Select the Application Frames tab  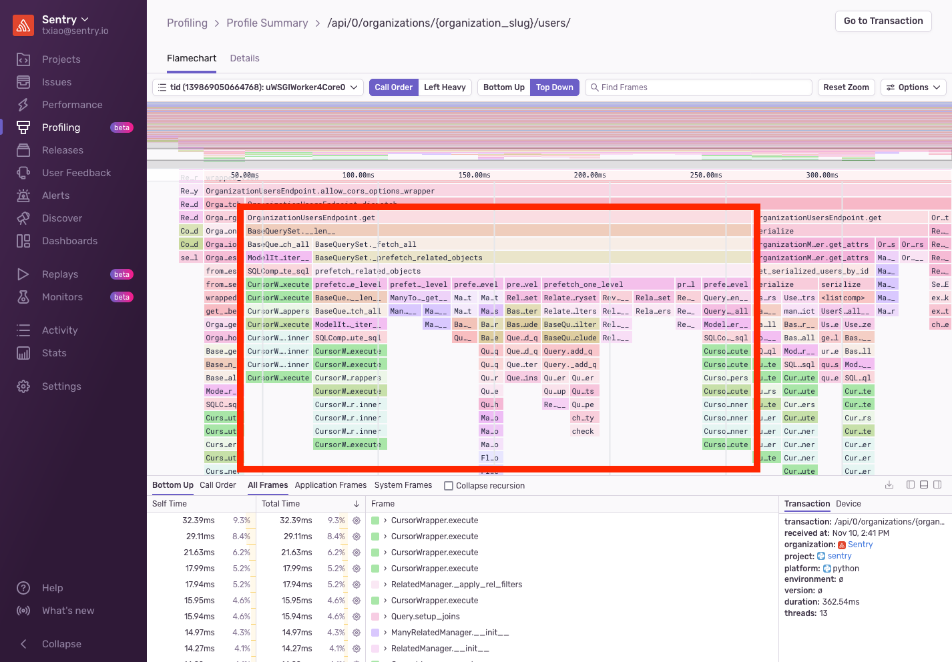330,485
